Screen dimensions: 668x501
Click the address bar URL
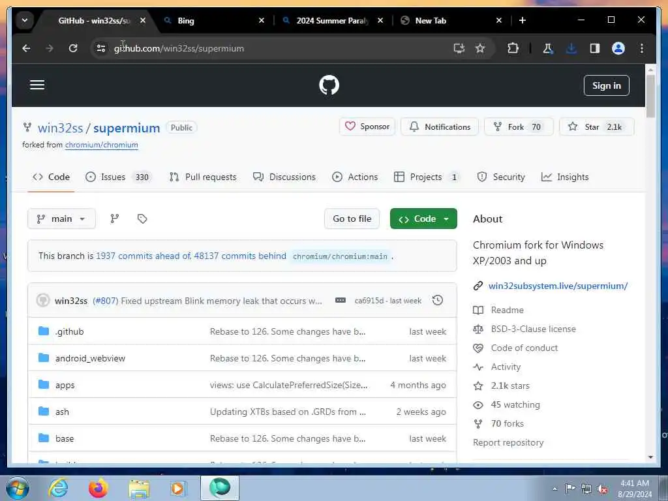179,48
